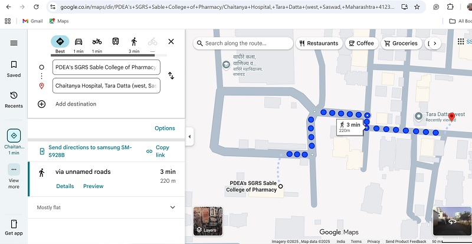This screenshot has height=244, width=472.
Task: Open the main hamburger menu
Action: [14, 43]
